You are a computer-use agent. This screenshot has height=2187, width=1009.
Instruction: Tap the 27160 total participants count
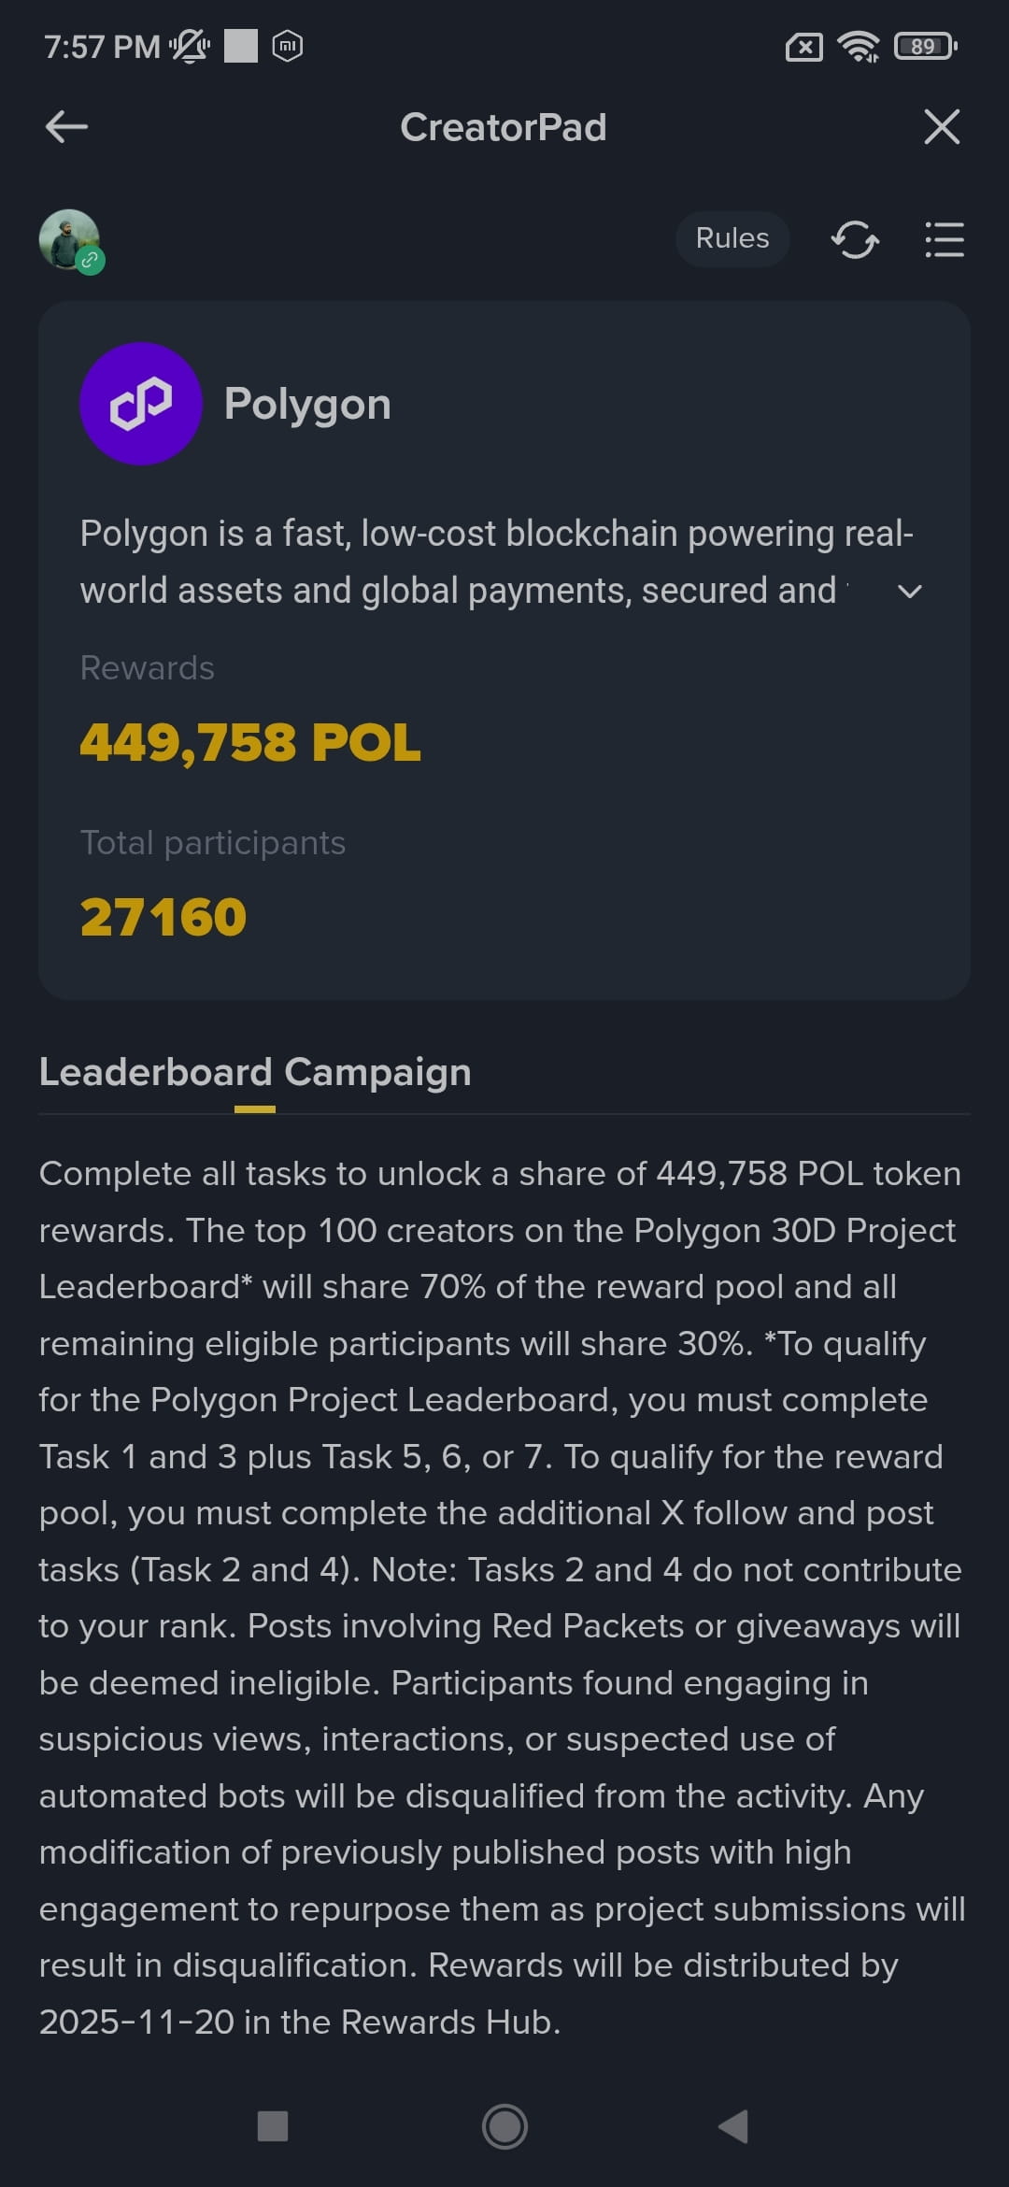(x=163, y=917)
